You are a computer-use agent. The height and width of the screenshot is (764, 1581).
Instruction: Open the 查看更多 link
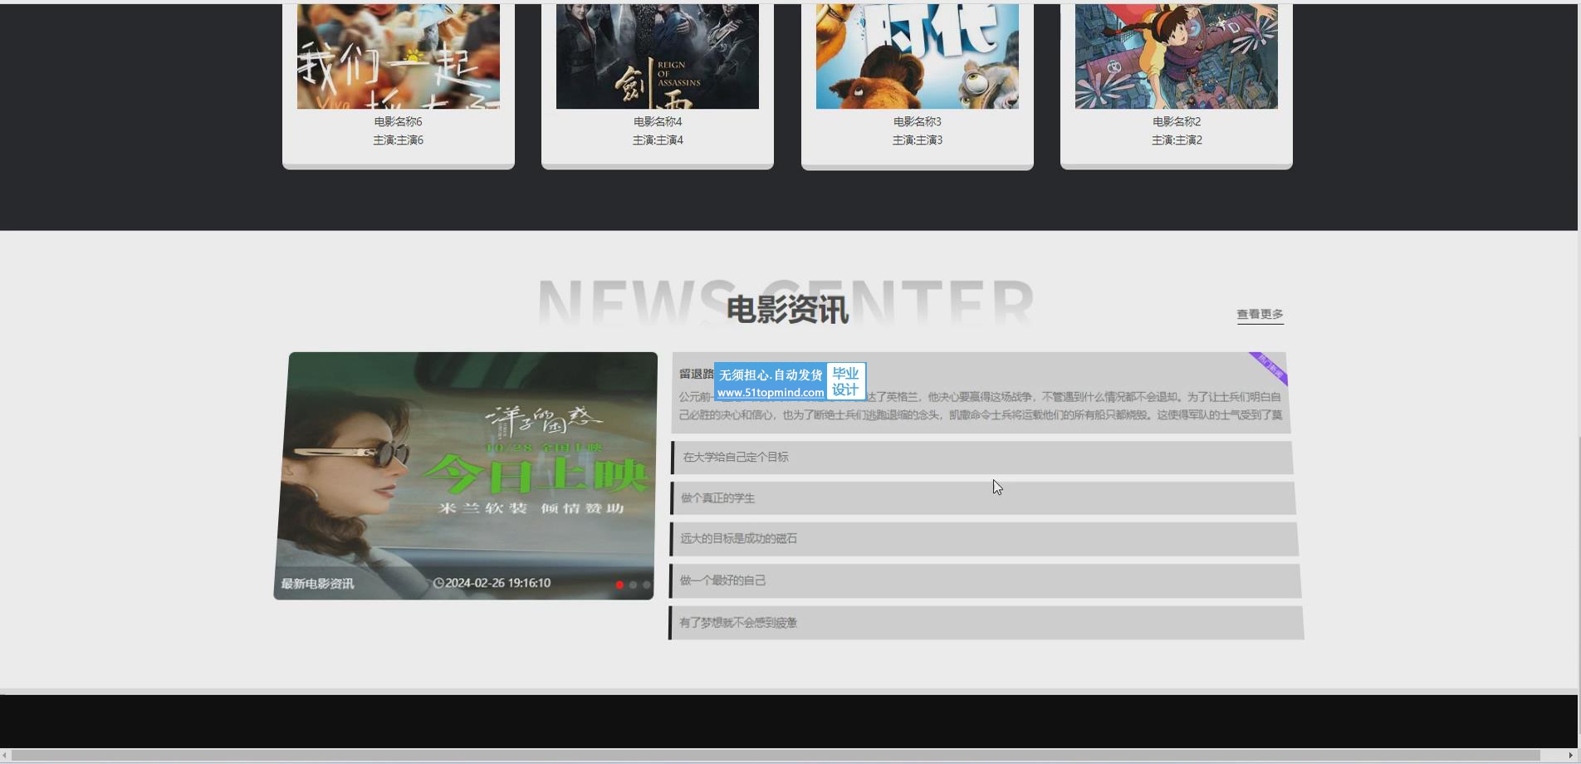point(1260,314)
